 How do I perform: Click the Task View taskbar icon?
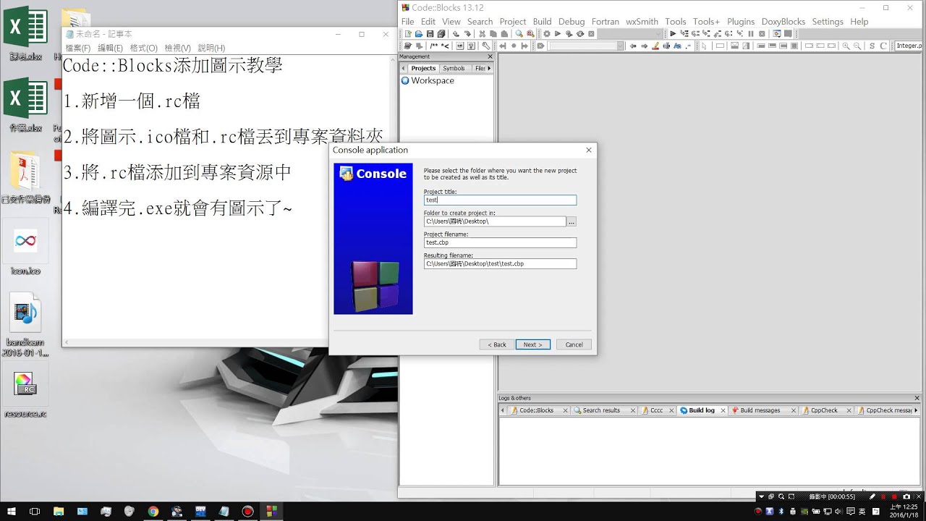34,512
